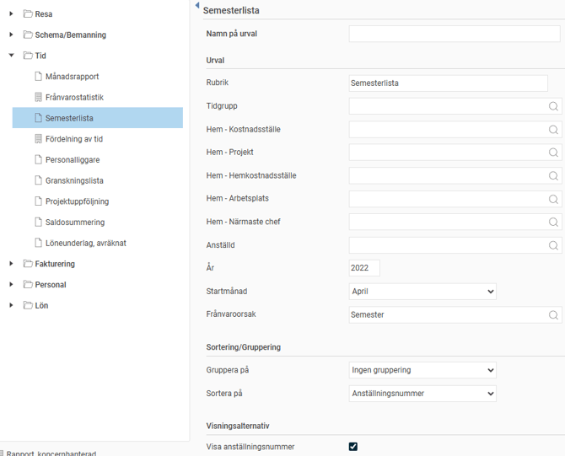Open the Startmånad dropdown
The height and width of the screenshot is (456, 565).
click(x=422, y=292)
